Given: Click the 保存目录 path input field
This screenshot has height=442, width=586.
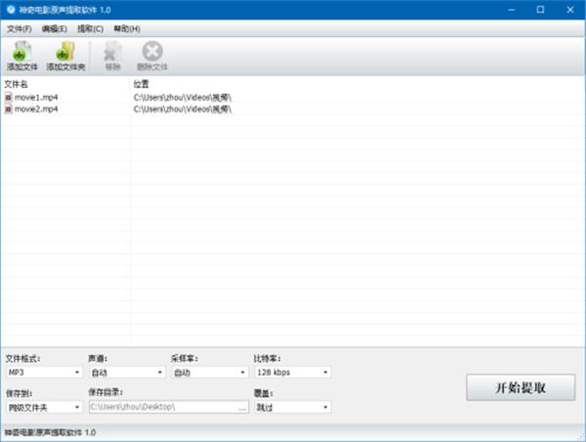Looking at the screenshot, I should pos(163,407).
